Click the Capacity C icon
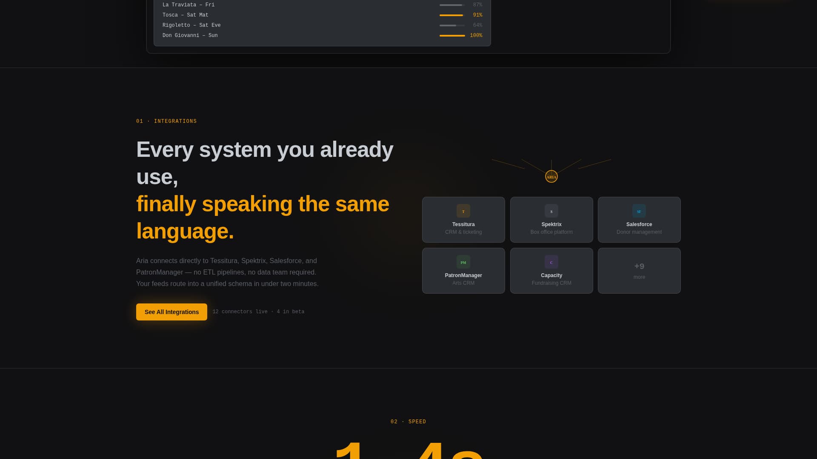This screenshot has height=459, width=817. [x=551, y=262]
